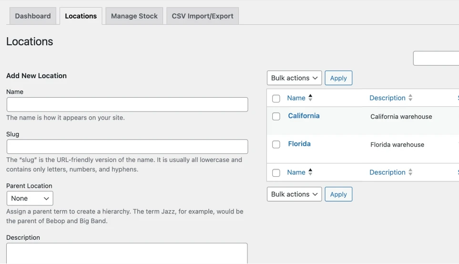459x264 pixels.
Task: Focus the Name input field
Action: pyautogui.click(x=127, y=105)
